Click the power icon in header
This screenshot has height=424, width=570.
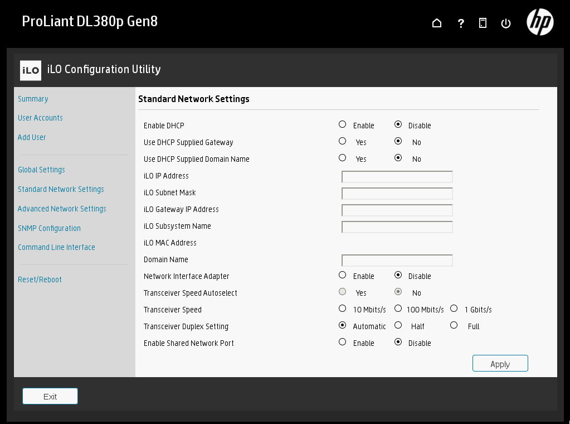[506, 23]
